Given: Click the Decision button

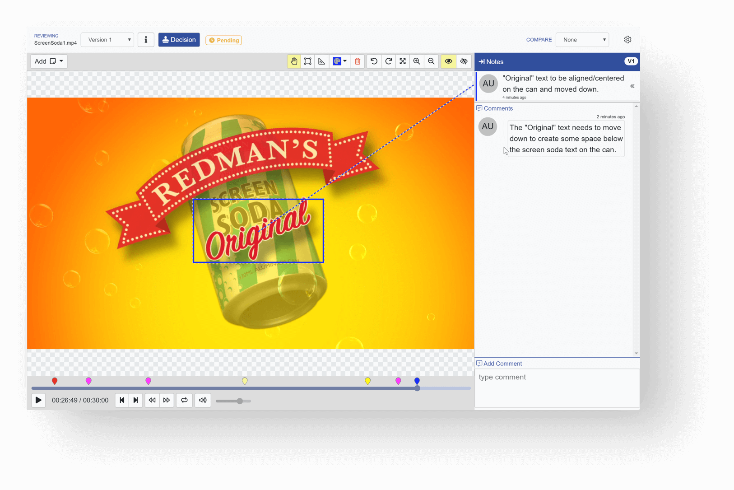Looking at the screenshot, I should (179, 40).
